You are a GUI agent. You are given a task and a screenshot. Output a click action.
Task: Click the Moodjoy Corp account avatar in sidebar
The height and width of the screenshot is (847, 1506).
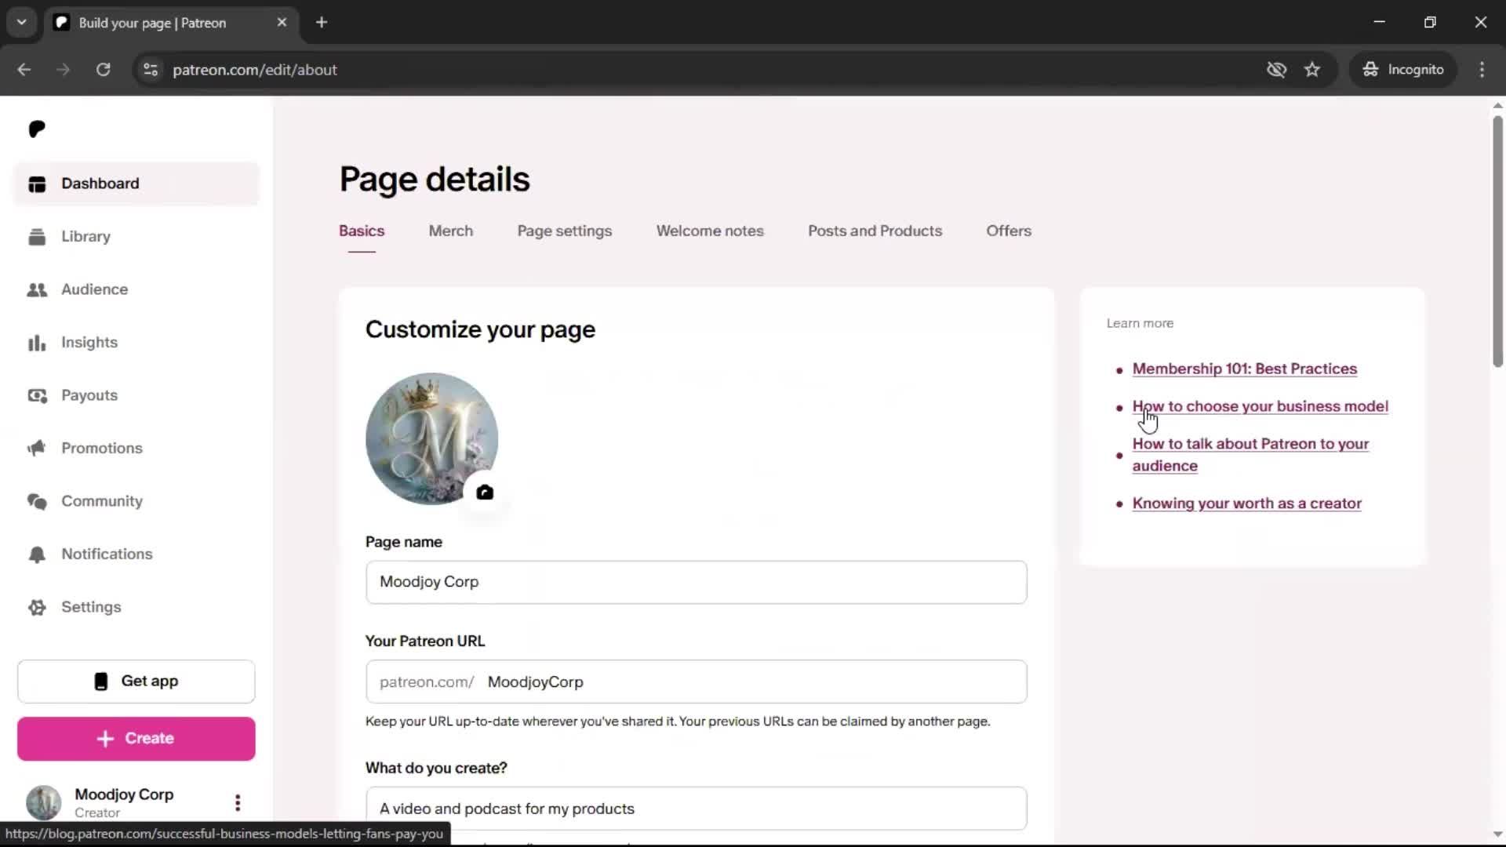tap(44, 802)
